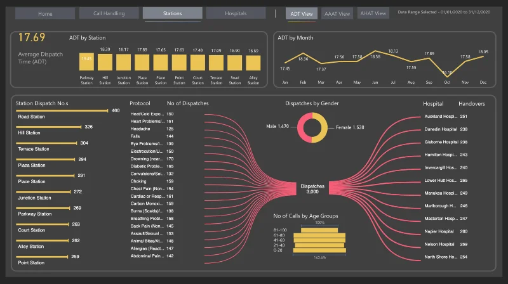Go to the Hospitals tab
This screenshot has height=284, width=508.
coord(236,13)
